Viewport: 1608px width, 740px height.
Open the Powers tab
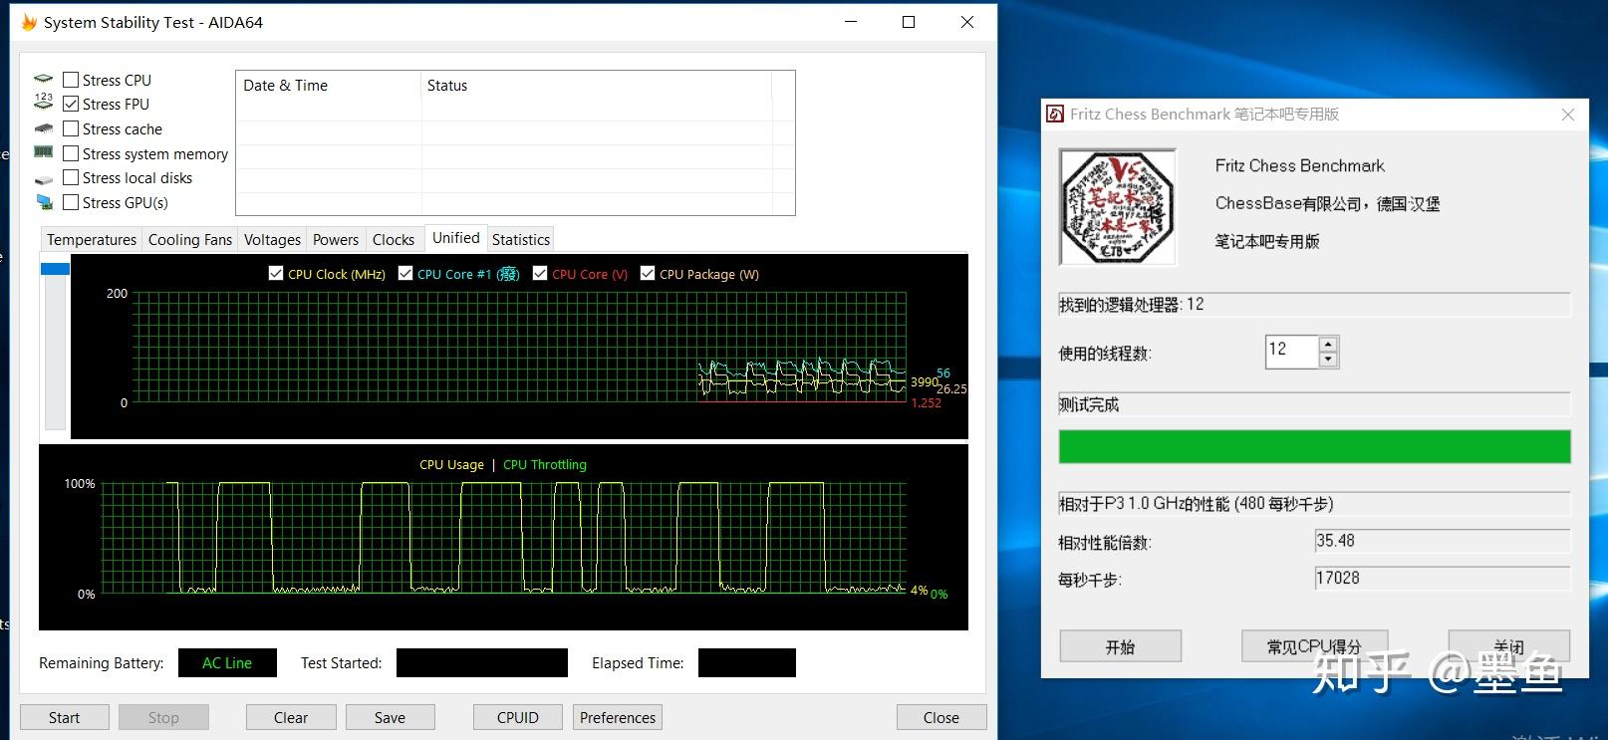pos(336,239)
